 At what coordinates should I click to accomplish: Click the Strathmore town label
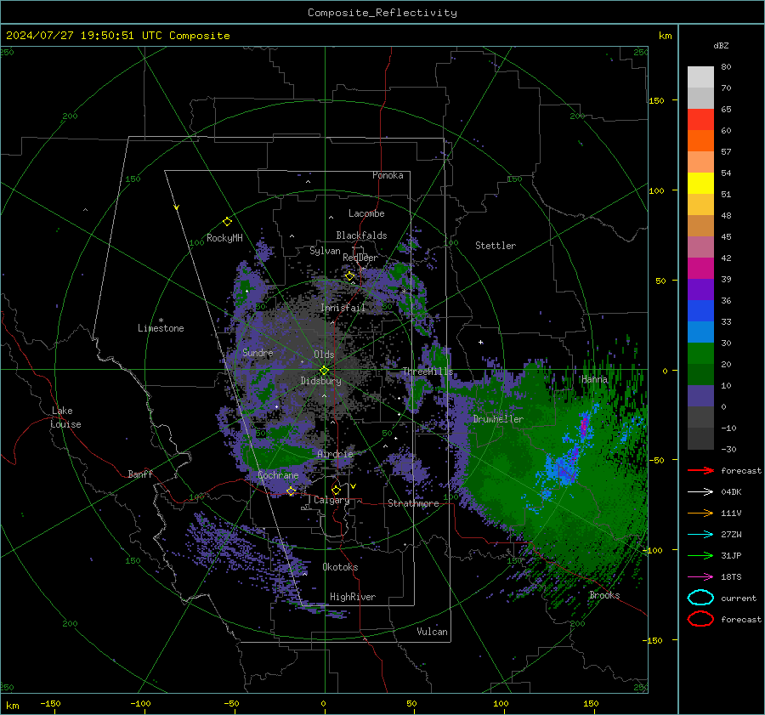(413, 503)
